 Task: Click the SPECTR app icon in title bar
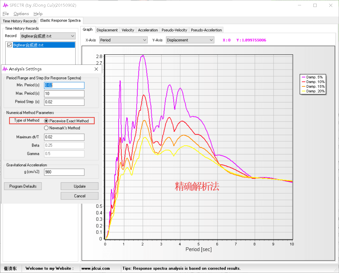(x=5, y=5)
